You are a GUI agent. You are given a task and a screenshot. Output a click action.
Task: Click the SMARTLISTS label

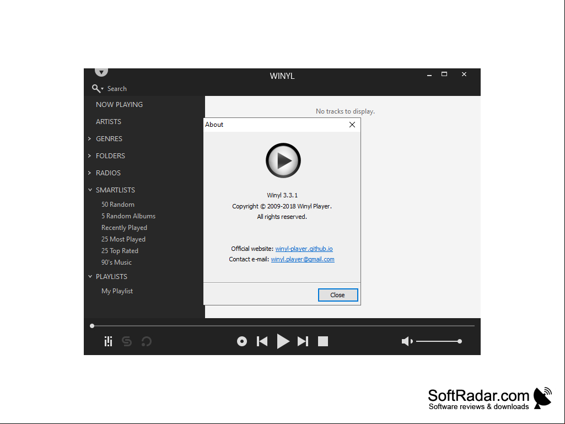115,190
